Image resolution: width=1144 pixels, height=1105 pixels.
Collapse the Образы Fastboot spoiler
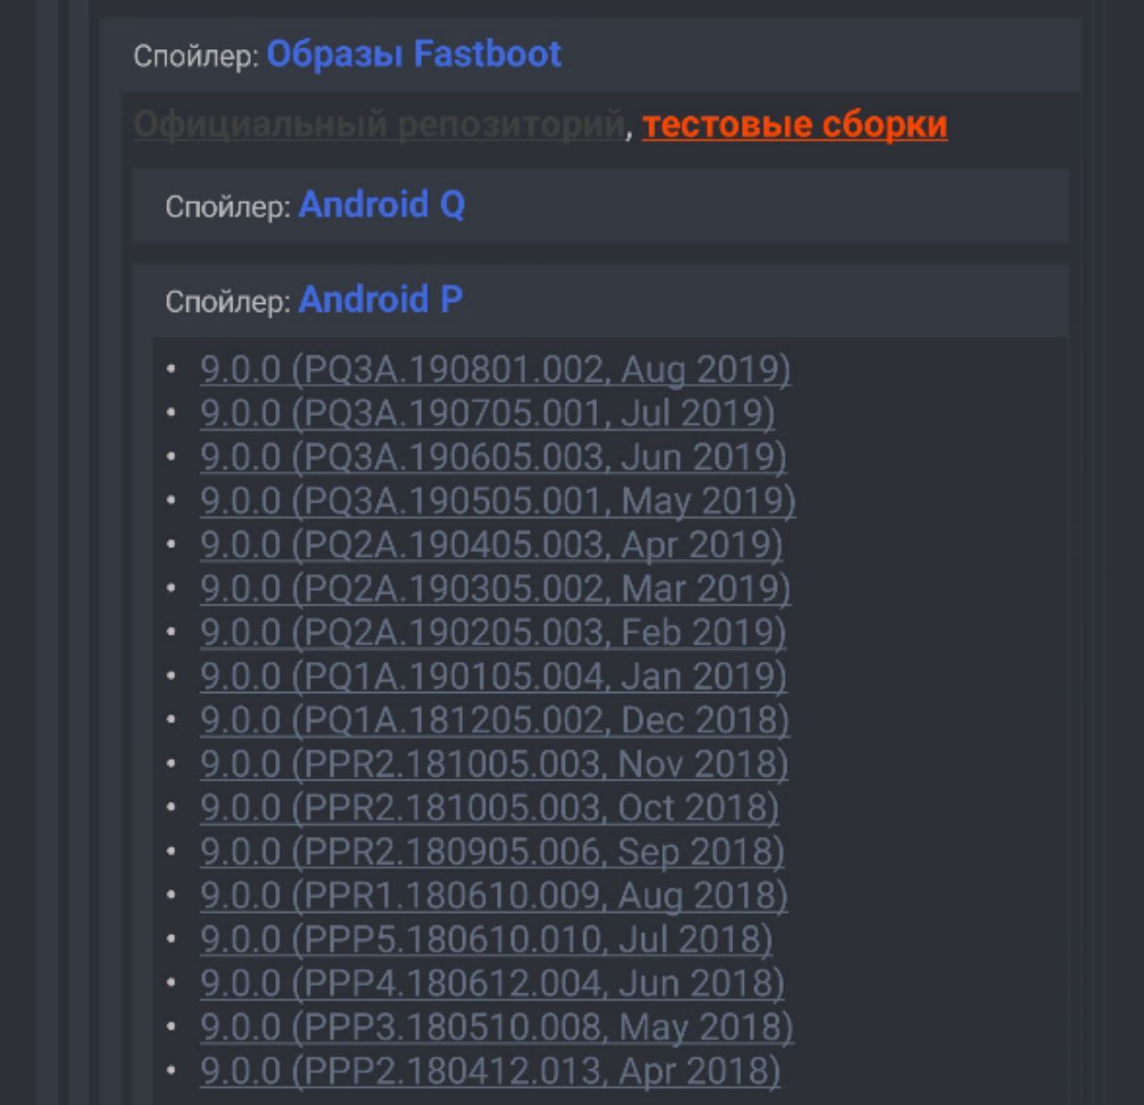[413, 55]
